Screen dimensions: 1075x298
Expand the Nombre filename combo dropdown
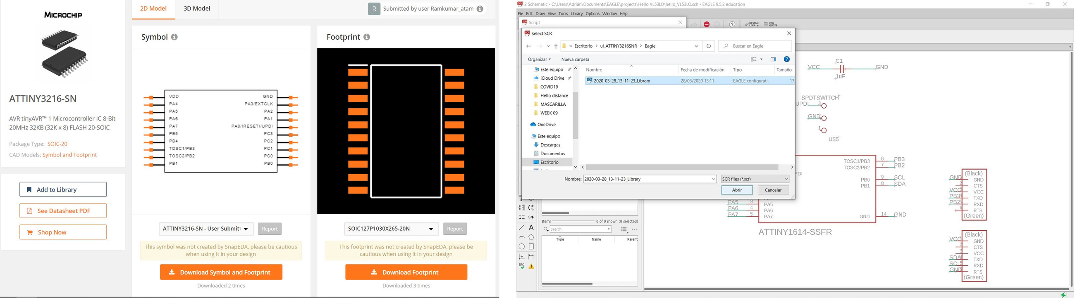tap(713, 179)
